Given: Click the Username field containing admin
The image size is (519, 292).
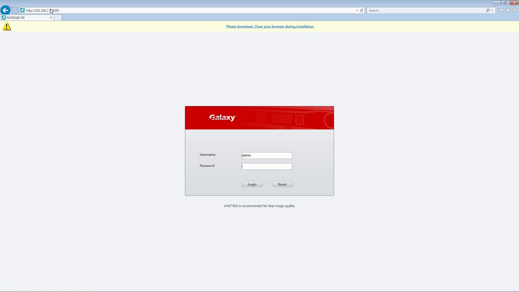Looking at the screenshot, I should coord(267,155).
